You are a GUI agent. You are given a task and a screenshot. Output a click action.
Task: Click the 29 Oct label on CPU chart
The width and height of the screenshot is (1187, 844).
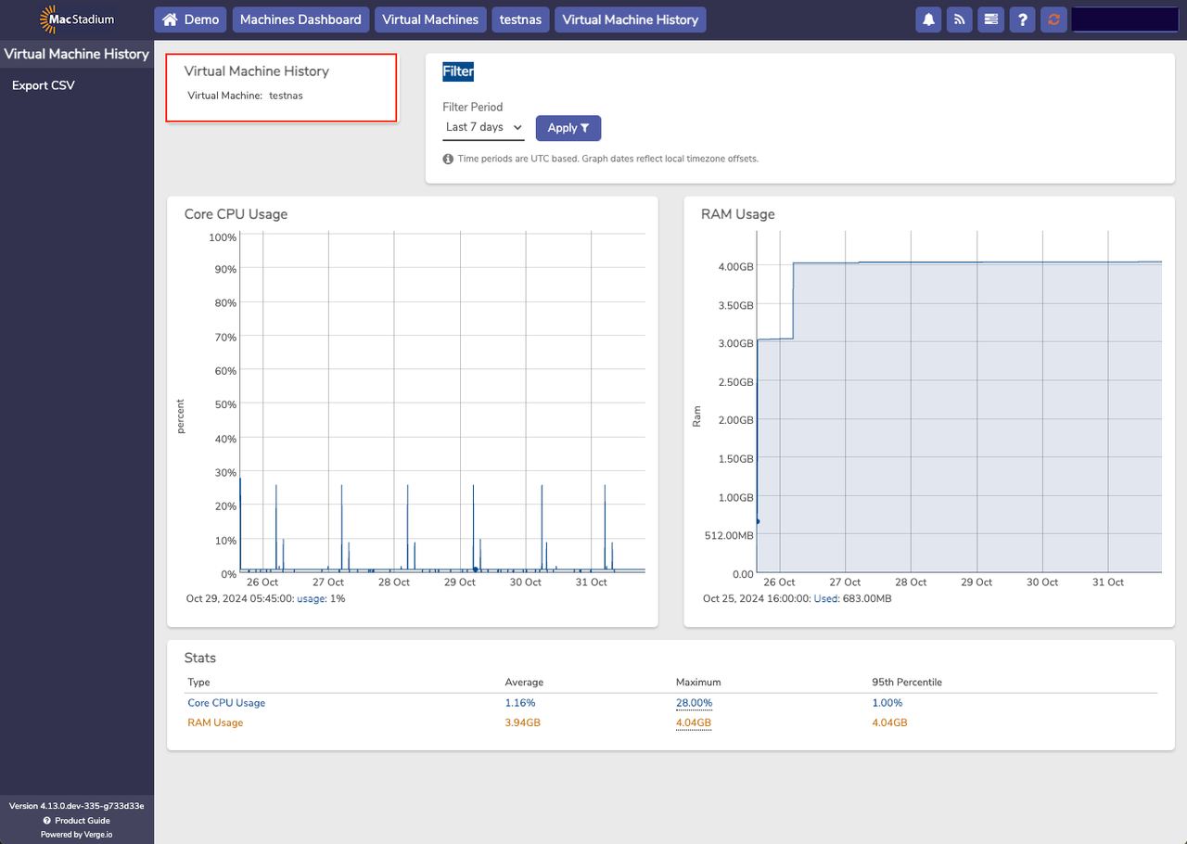pyautogui.click(x=460, y=582)
